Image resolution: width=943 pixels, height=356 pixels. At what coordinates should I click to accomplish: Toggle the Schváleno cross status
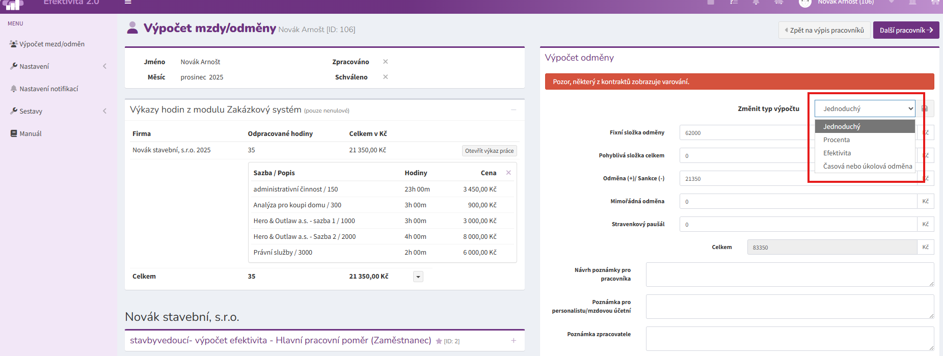[x=386, y=77]
